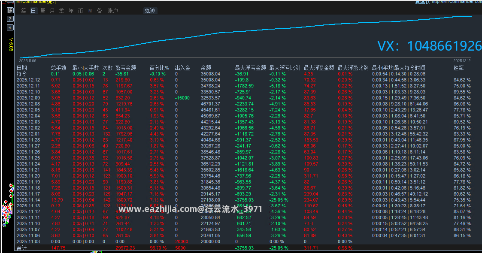Click the 20000 deposit value
Image resolution: width=482 pixels, height=253 pixels.
182,242
